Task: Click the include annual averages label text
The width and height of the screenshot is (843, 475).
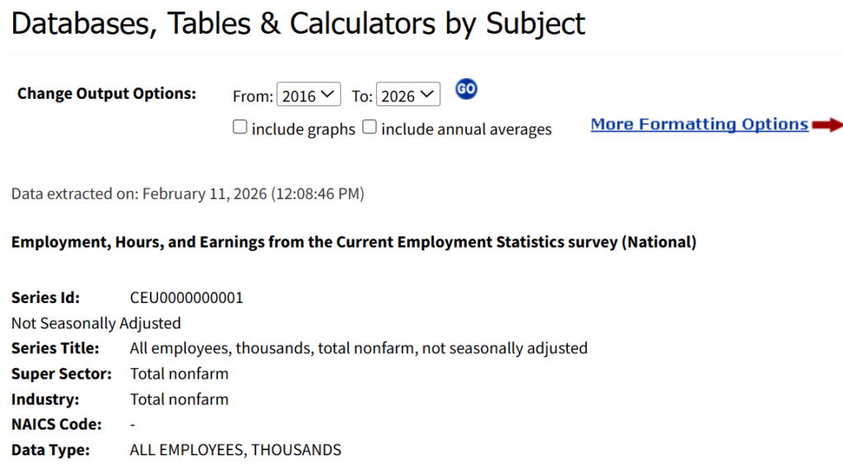Action: [x=466, y=129]
